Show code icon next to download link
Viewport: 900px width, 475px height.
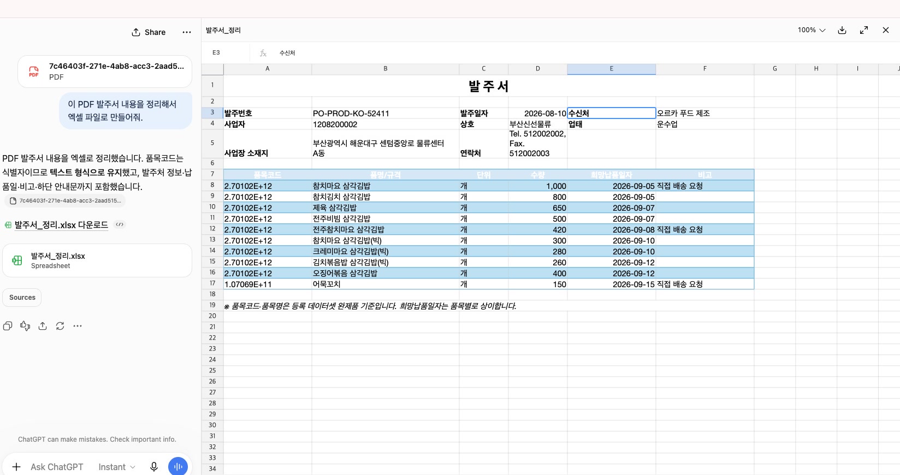tap(120, 224)
